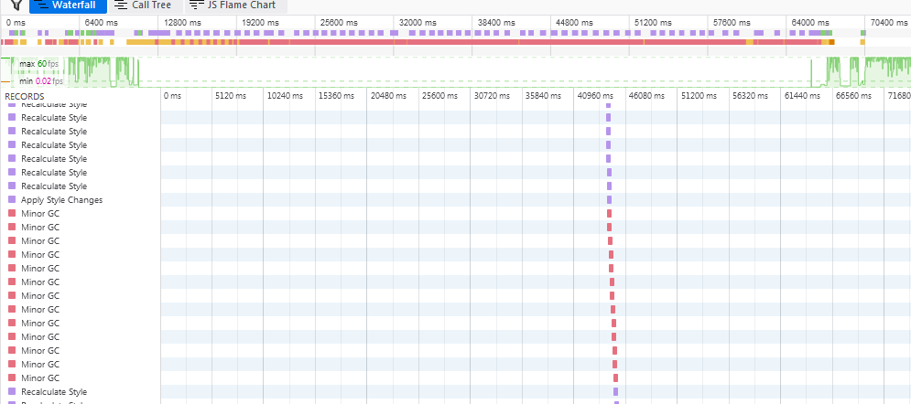
Task: Click the RECORDS column header
Action: (x=25, y=96)
